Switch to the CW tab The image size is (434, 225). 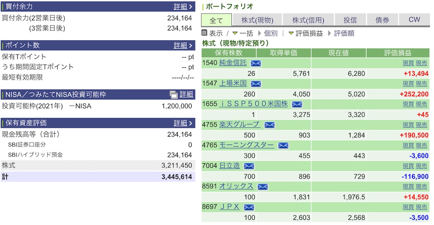coord(414,20)
